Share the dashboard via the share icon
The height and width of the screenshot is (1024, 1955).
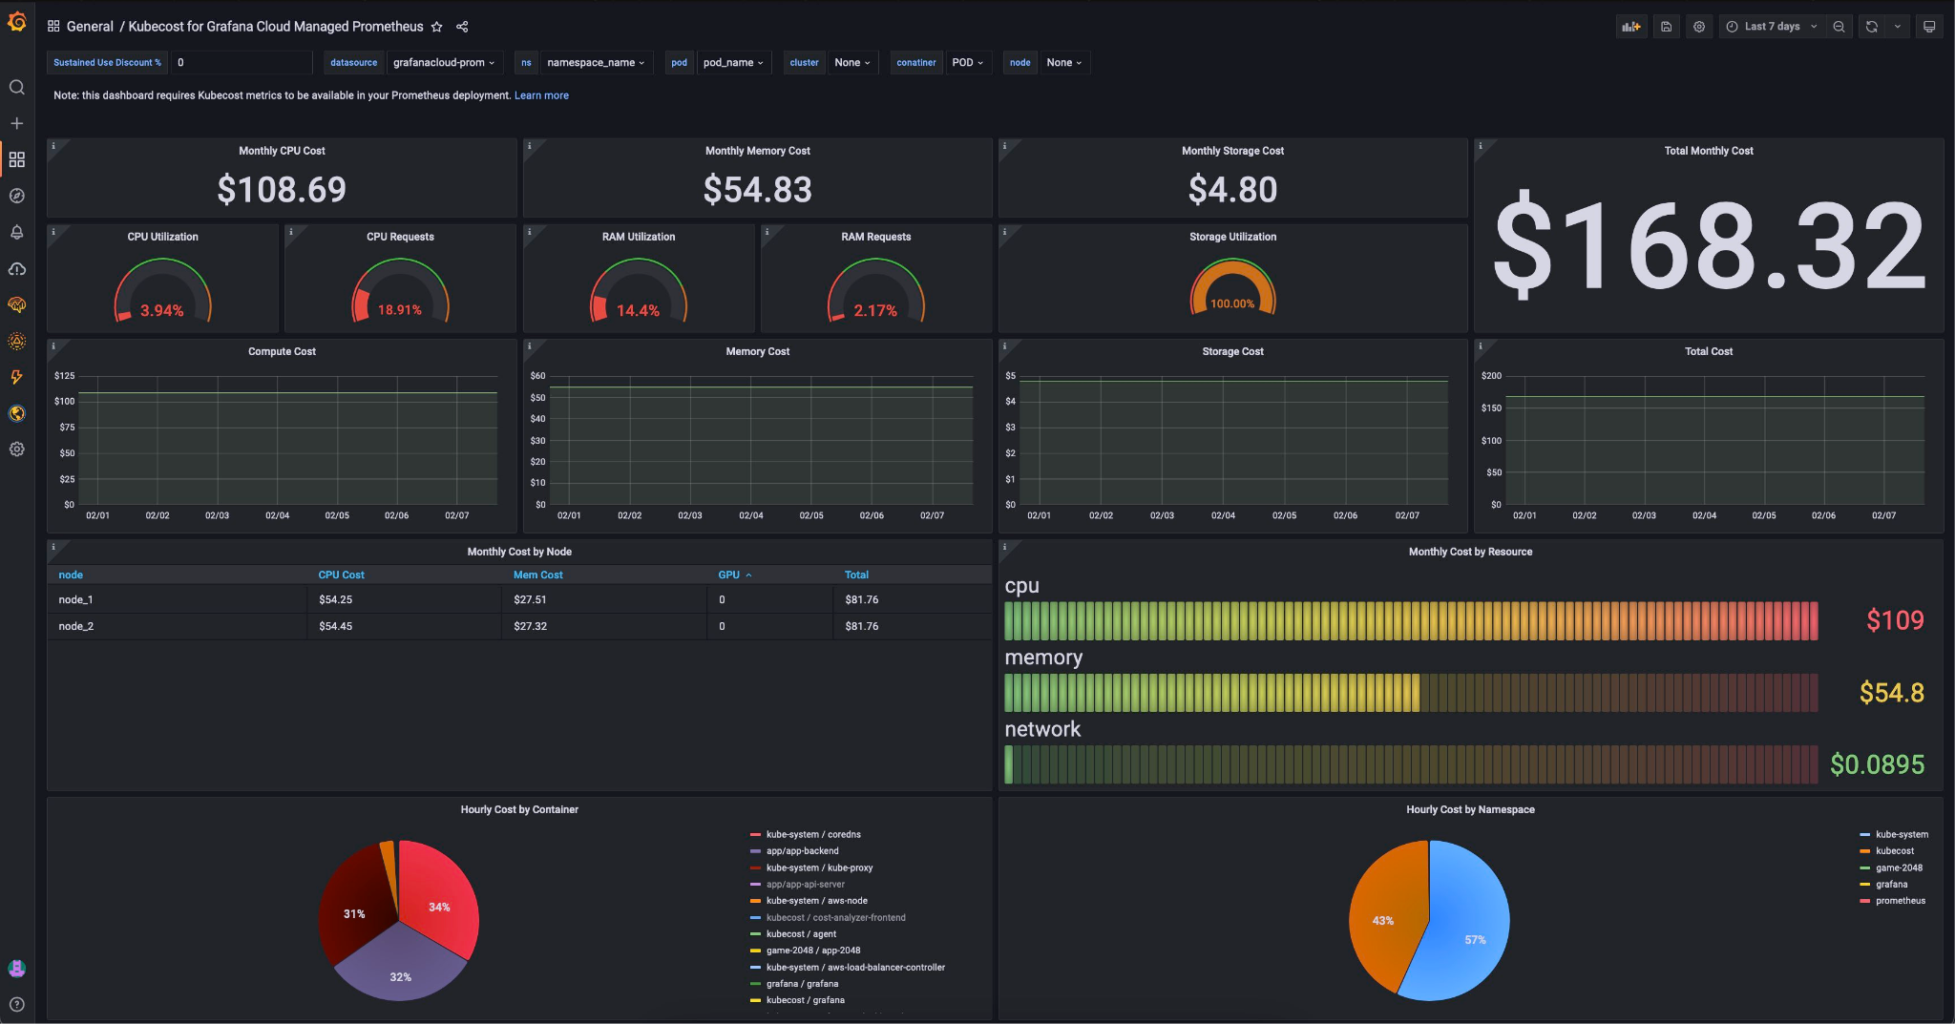coord(462,27)
